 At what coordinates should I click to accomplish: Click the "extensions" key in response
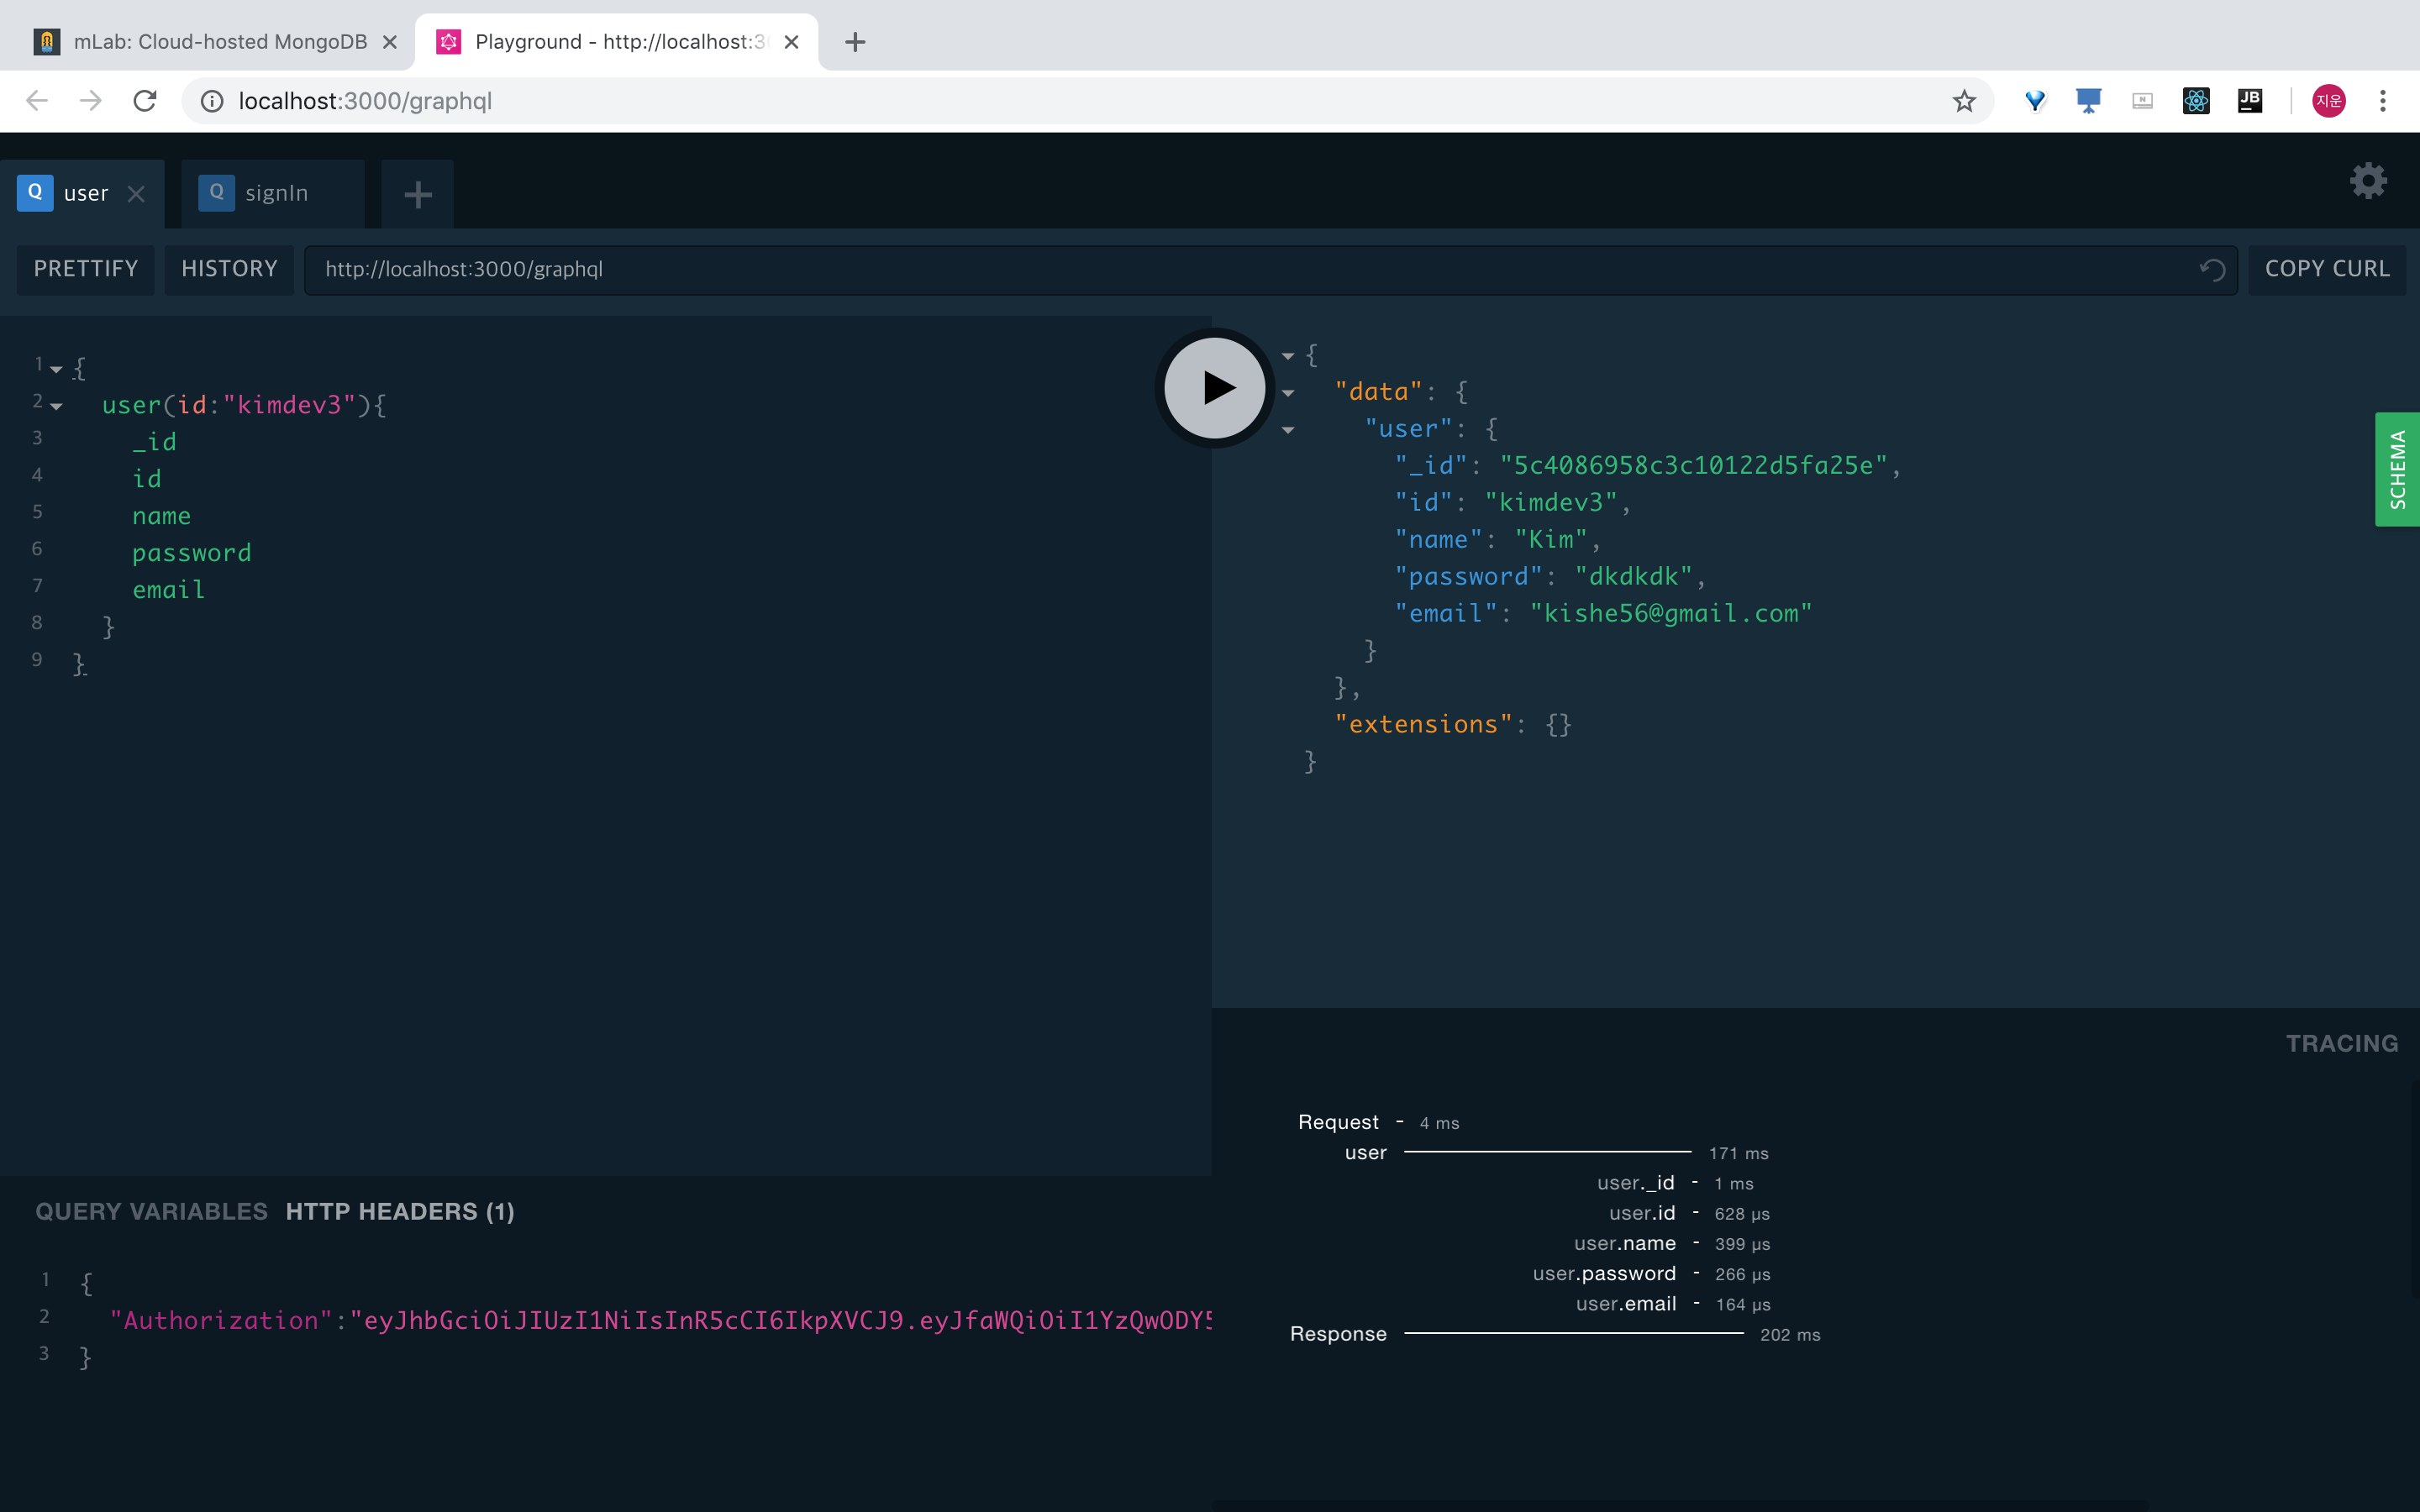coord(1423,724)
